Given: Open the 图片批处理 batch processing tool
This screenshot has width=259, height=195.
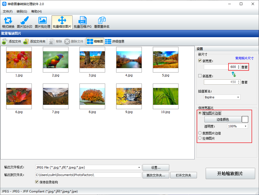Looking at the screenshot, I should pos(43,23).
